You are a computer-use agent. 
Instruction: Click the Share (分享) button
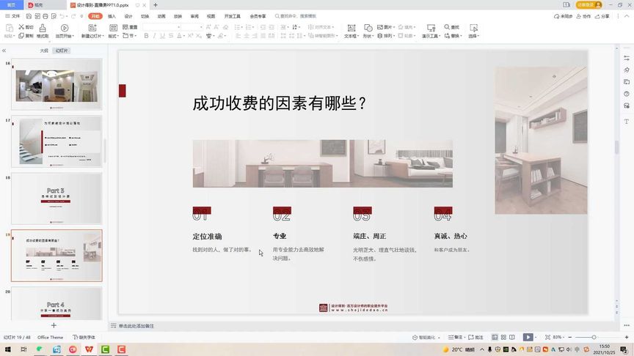pyautogui.click(x=602, y=16)
